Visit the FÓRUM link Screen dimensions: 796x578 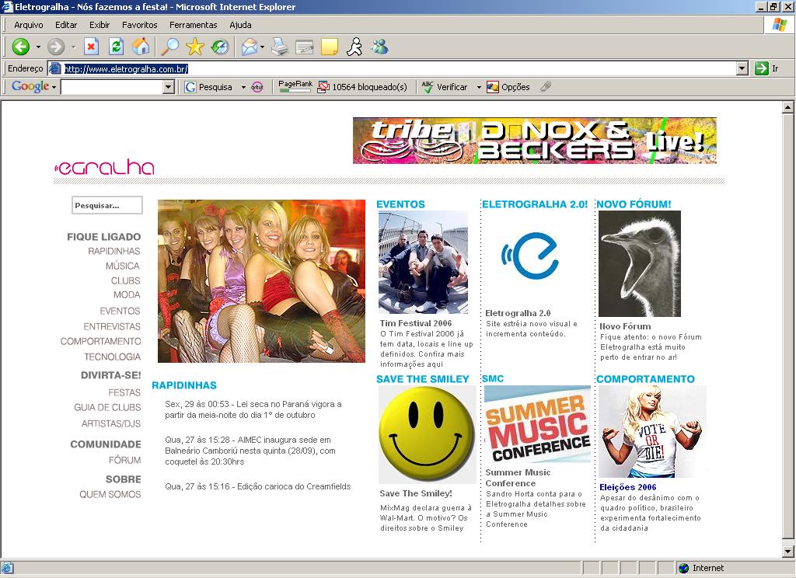[125, 460]
